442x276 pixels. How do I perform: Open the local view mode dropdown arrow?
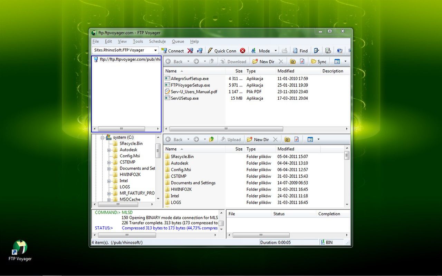[318, 139]
